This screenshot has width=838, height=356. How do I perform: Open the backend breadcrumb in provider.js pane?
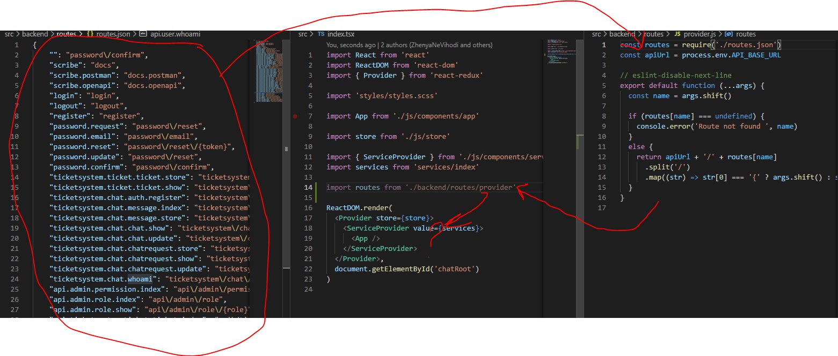click(x=623, y=34)
